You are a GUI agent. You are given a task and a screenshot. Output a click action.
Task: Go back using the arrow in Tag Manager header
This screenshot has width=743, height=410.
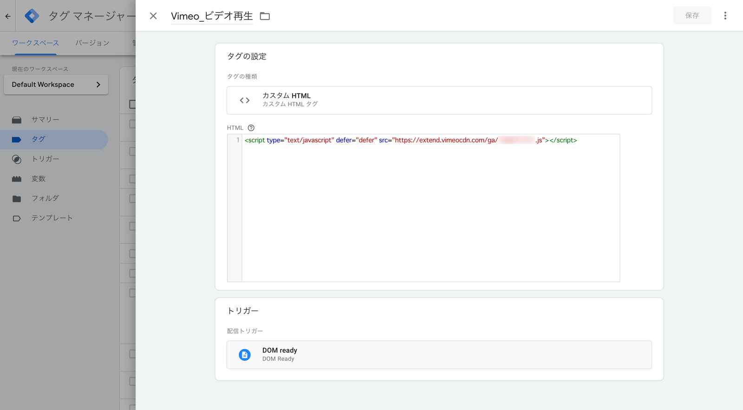(x=8, y=16)
